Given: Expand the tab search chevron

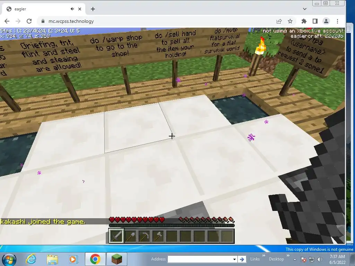Looking at the screenshot, I should [x=305, y=9].
